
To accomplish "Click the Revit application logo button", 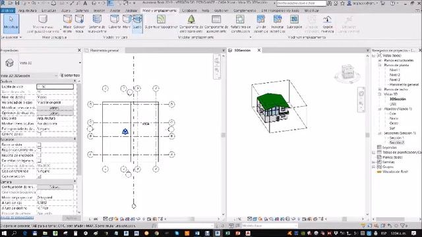I will pyautogui.click(x=3, y=3).
